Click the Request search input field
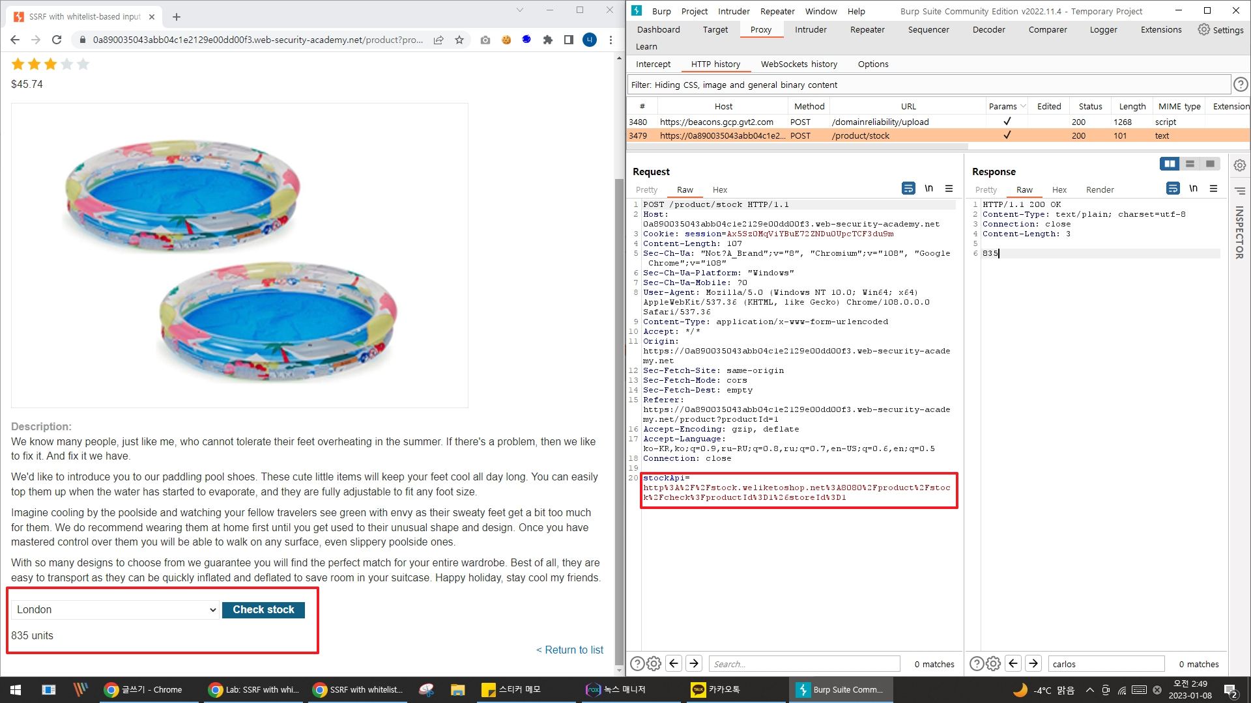 click(803, 664)
